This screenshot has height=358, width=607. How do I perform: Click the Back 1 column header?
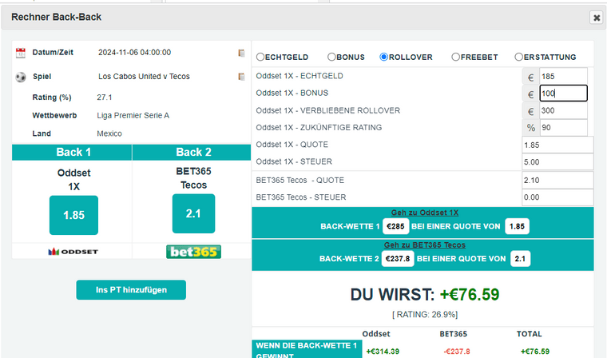click(x=72, y=153)
